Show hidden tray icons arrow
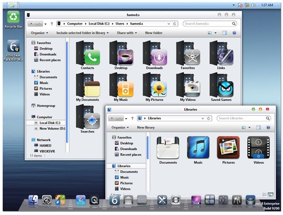This screenshot has width=283, height=215. click(x=233, y=5)
